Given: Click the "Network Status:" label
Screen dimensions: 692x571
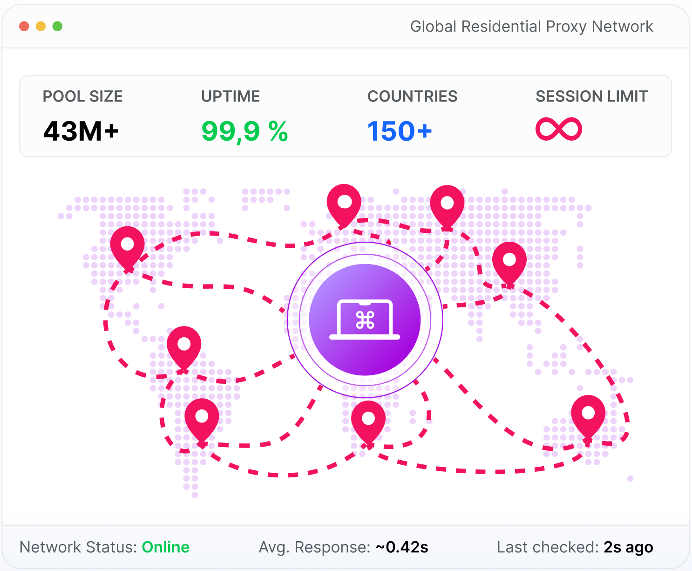Looking at the screenshot, I should pyautogui.click(x=78, y=547).
